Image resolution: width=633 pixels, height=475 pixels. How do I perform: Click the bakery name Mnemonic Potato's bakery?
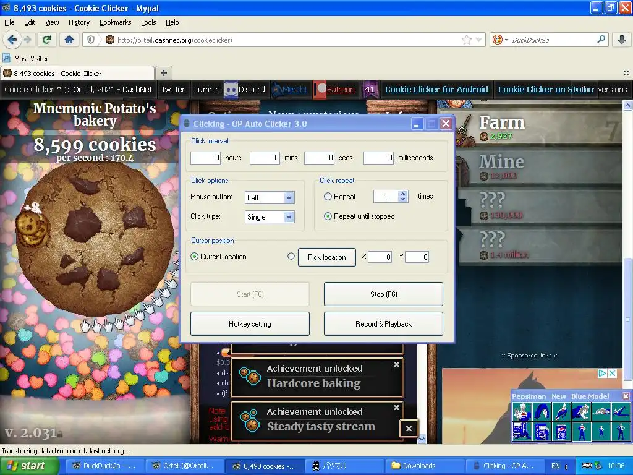coord(95,114)
